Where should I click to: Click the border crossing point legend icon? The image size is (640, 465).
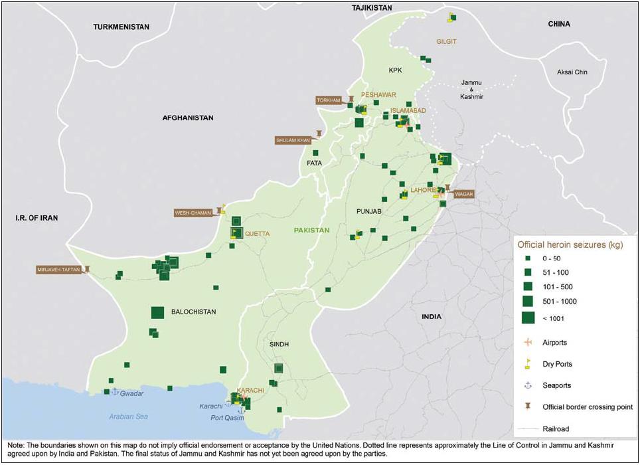pos(528,407)
